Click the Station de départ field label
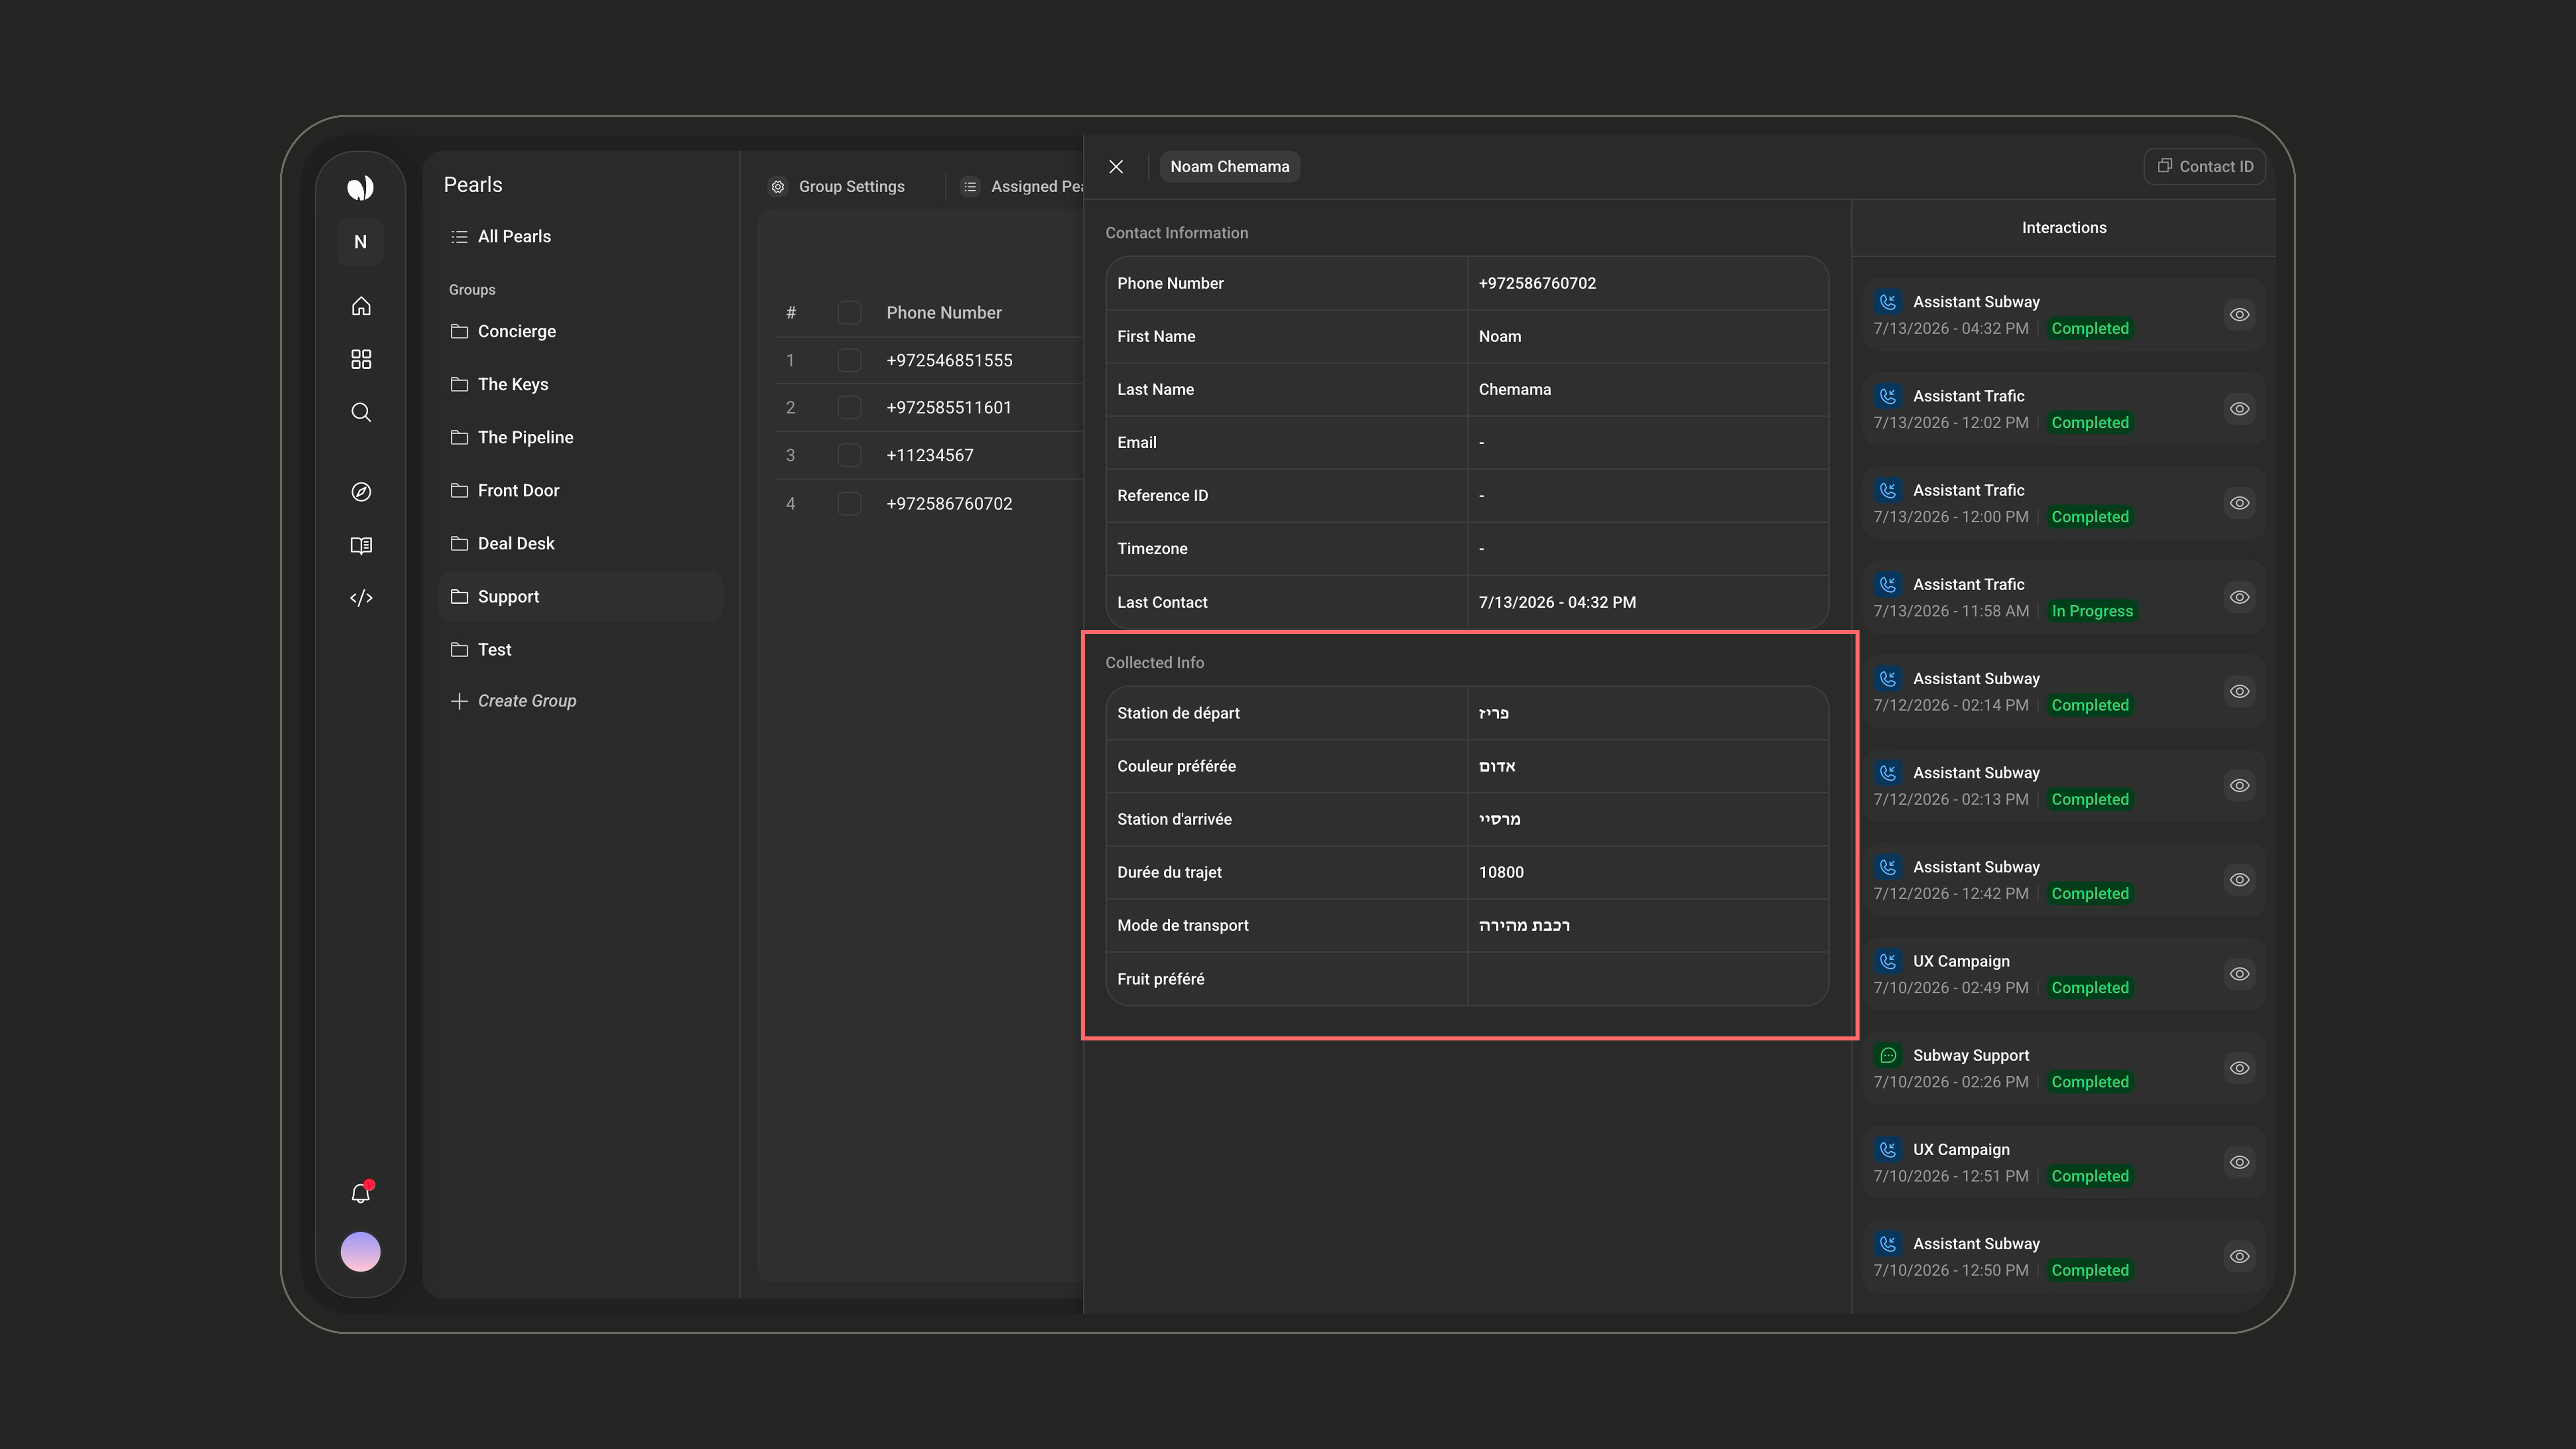Image resolution: width=2576 pixels, height=1449 pixels. [x=1178, y=713]
